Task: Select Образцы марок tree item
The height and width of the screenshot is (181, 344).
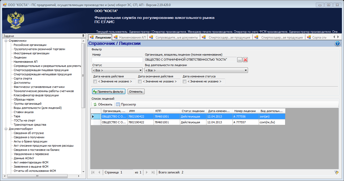Action: point(25,99)
